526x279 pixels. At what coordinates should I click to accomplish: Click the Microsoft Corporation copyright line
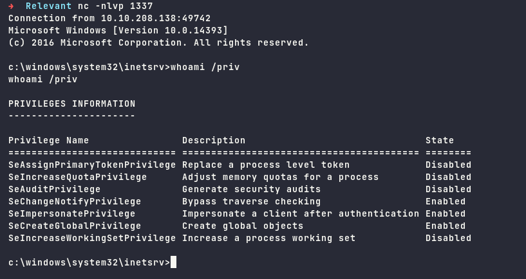158,42
